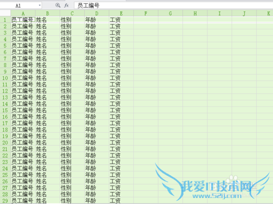
Task: Click 员工编号 in row 3
Action: click(22, 33)
